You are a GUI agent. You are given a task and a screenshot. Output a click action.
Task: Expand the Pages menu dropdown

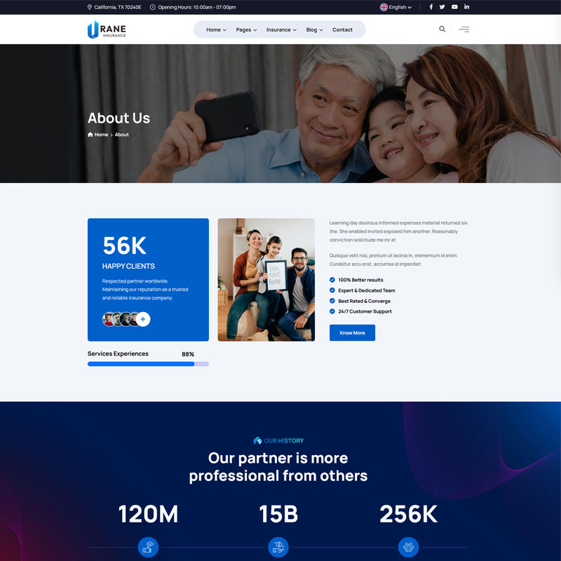pos(246,29)
